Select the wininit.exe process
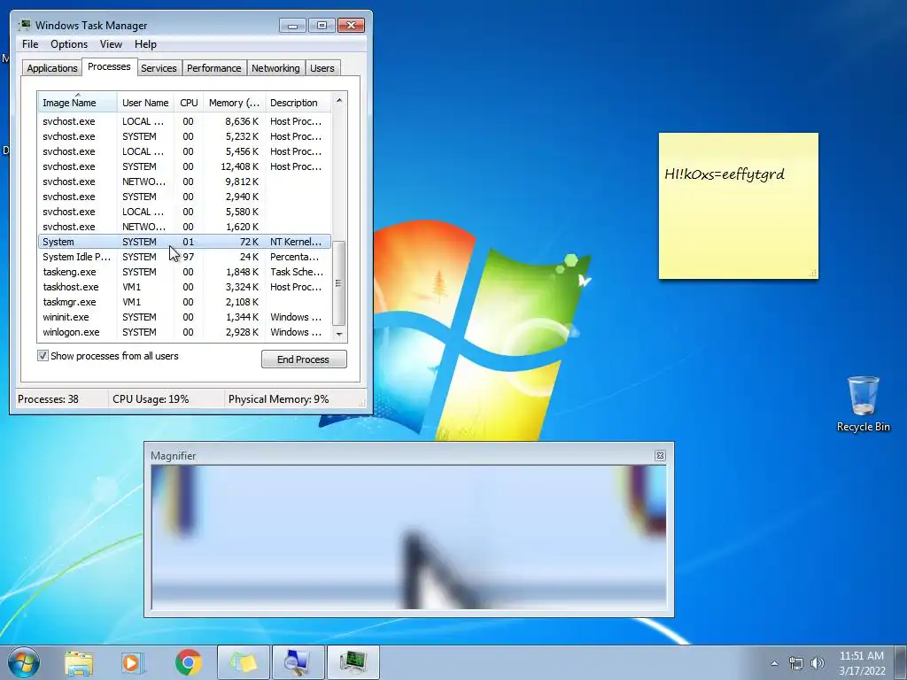 pos(184,317)
